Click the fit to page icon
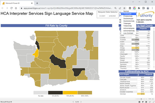This screenshot has width=155, height=103. [153, 99]
